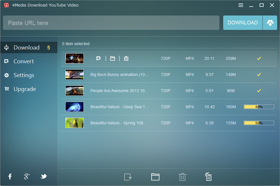Click the Convert sidebar icon
This screenshot has height=186, width=280.
(x=6, y=61)
